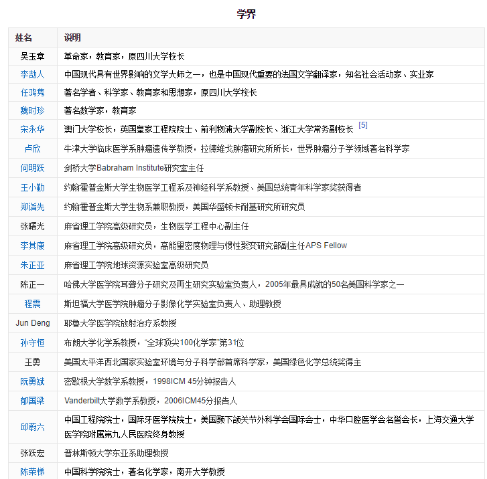Open reference footnote [5]

pos(363,125)
